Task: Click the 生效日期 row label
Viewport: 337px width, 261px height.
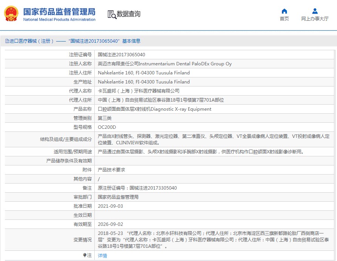Action: pos(83,215)
